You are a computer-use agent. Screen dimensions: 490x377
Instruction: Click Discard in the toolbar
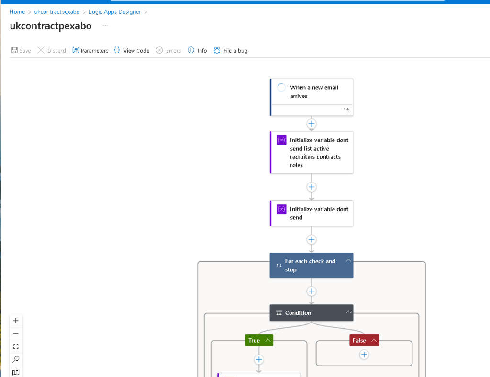[x=52, y=50]
